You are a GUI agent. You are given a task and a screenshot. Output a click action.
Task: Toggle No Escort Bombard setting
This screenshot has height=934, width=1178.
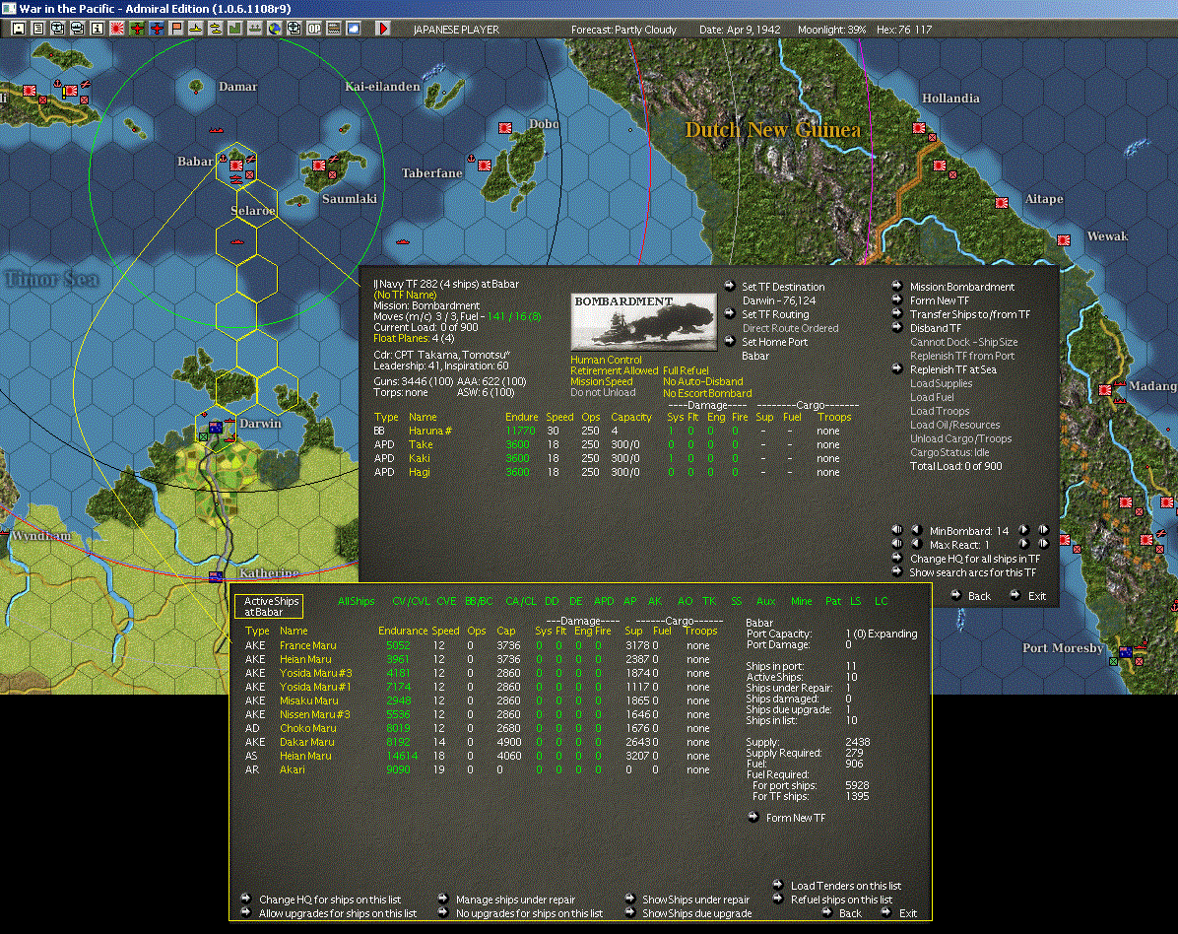click(707, 393)
